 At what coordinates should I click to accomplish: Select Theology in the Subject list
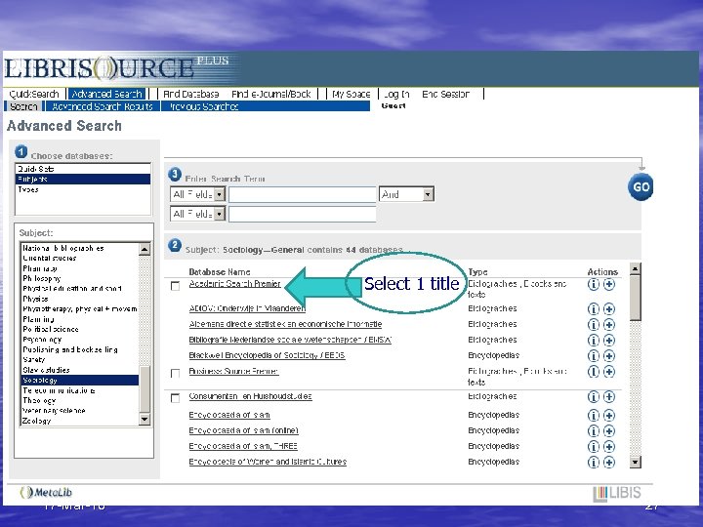click(80, 401)
